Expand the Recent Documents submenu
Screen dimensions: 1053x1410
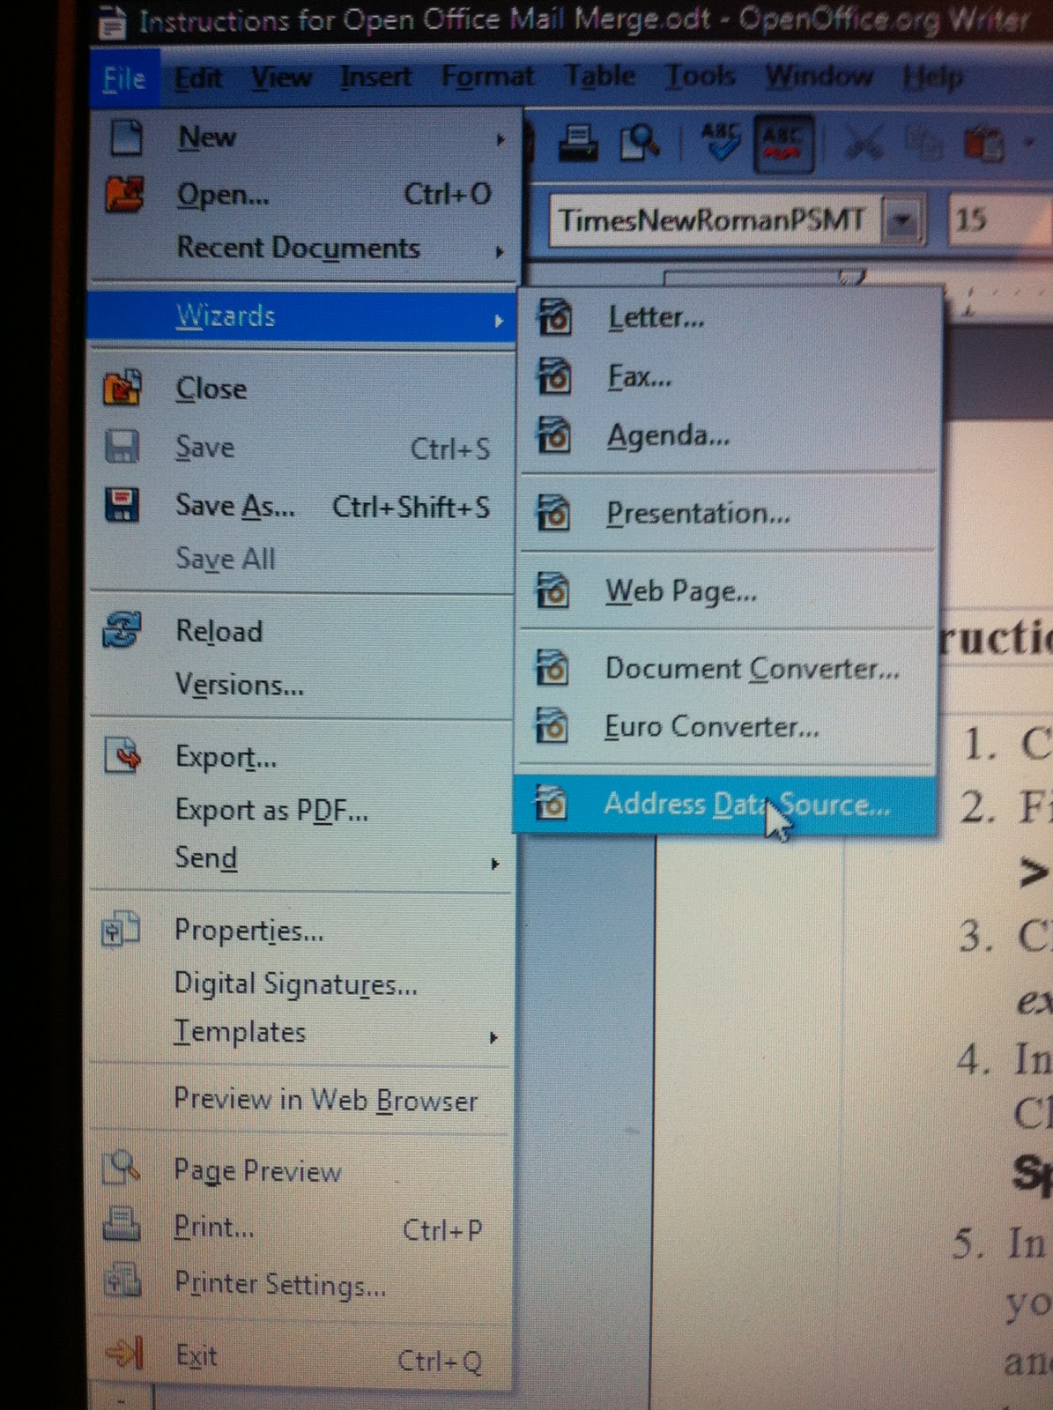coord(500,251)
